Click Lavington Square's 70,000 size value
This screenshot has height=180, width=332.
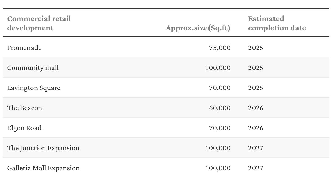click(x=220, y=88)
